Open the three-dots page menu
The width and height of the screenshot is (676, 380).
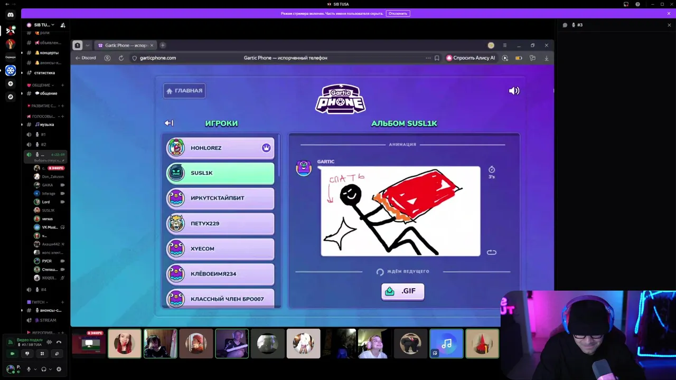pos(428,58)
